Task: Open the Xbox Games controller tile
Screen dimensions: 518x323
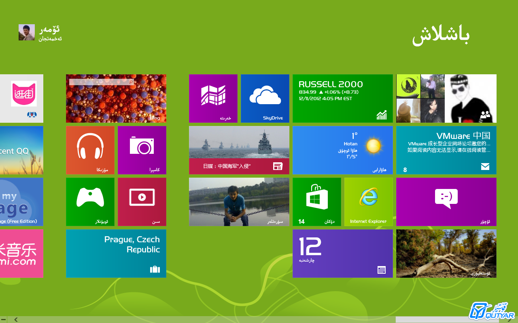Action: pos(90,202)
